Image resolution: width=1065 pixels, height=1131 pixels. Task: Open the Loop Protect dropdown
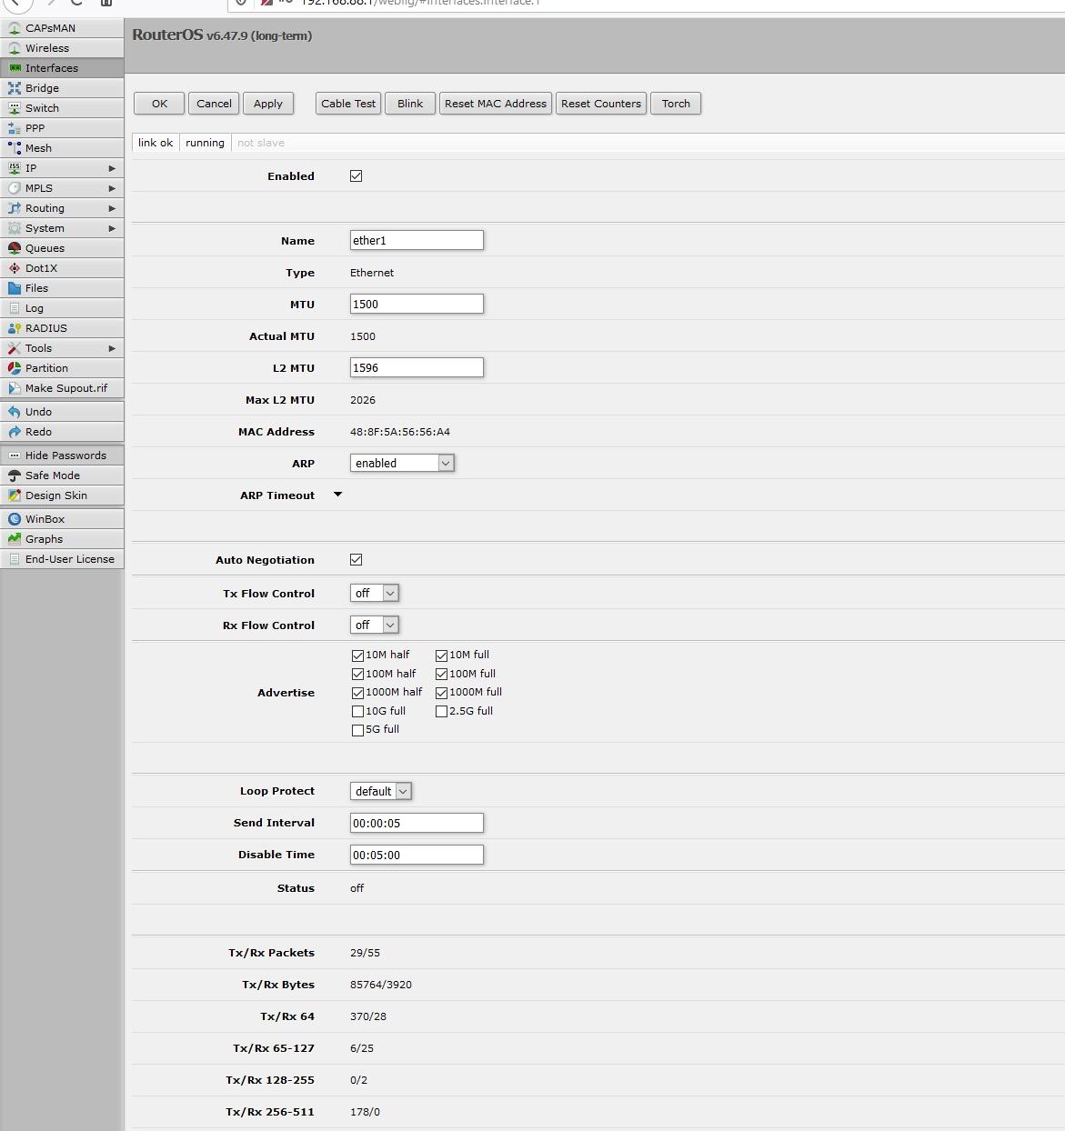[x=381, y=792]
